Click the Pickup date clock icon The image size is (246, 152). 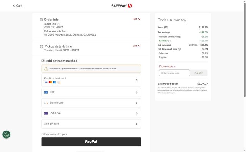[x=42, y=46]
